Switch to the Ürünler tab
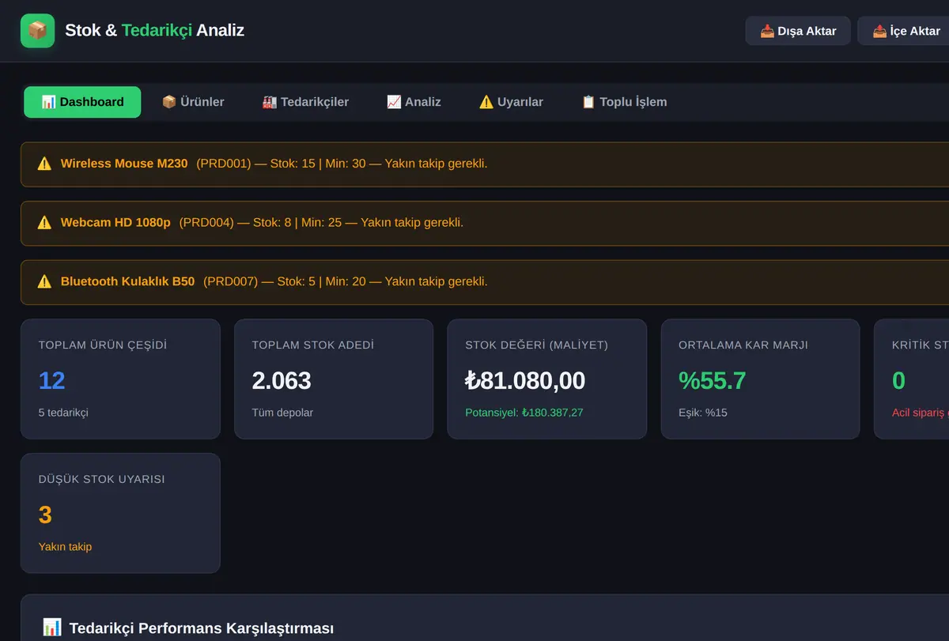The width and height of the screenshot is (949, 641). (193, 102)
